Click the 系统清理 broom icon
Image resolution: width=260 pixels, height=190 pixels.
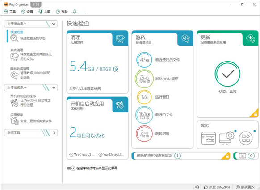14,57
